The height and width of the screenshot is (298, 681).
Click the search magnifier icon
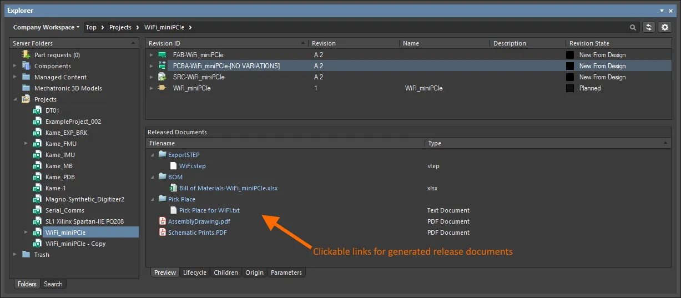(633, 27)
